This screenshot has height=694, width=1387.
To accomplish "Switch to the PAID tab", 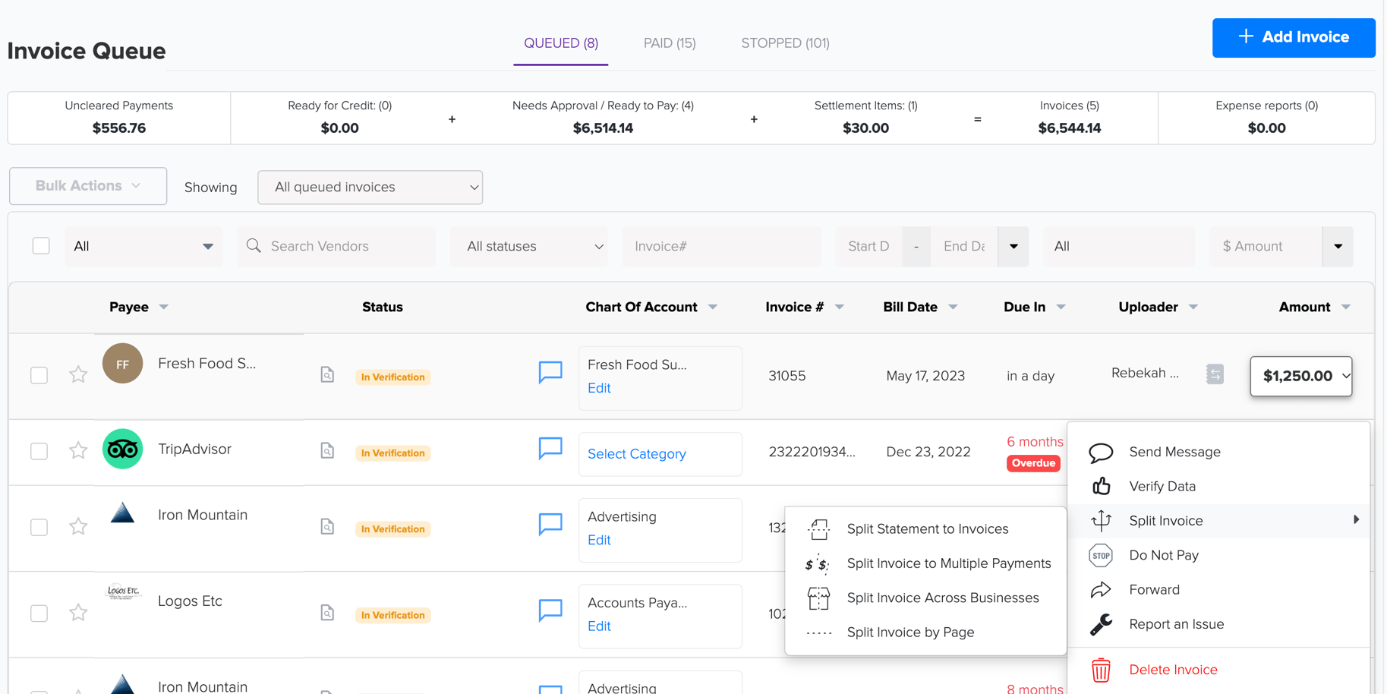I will [669, 43].
